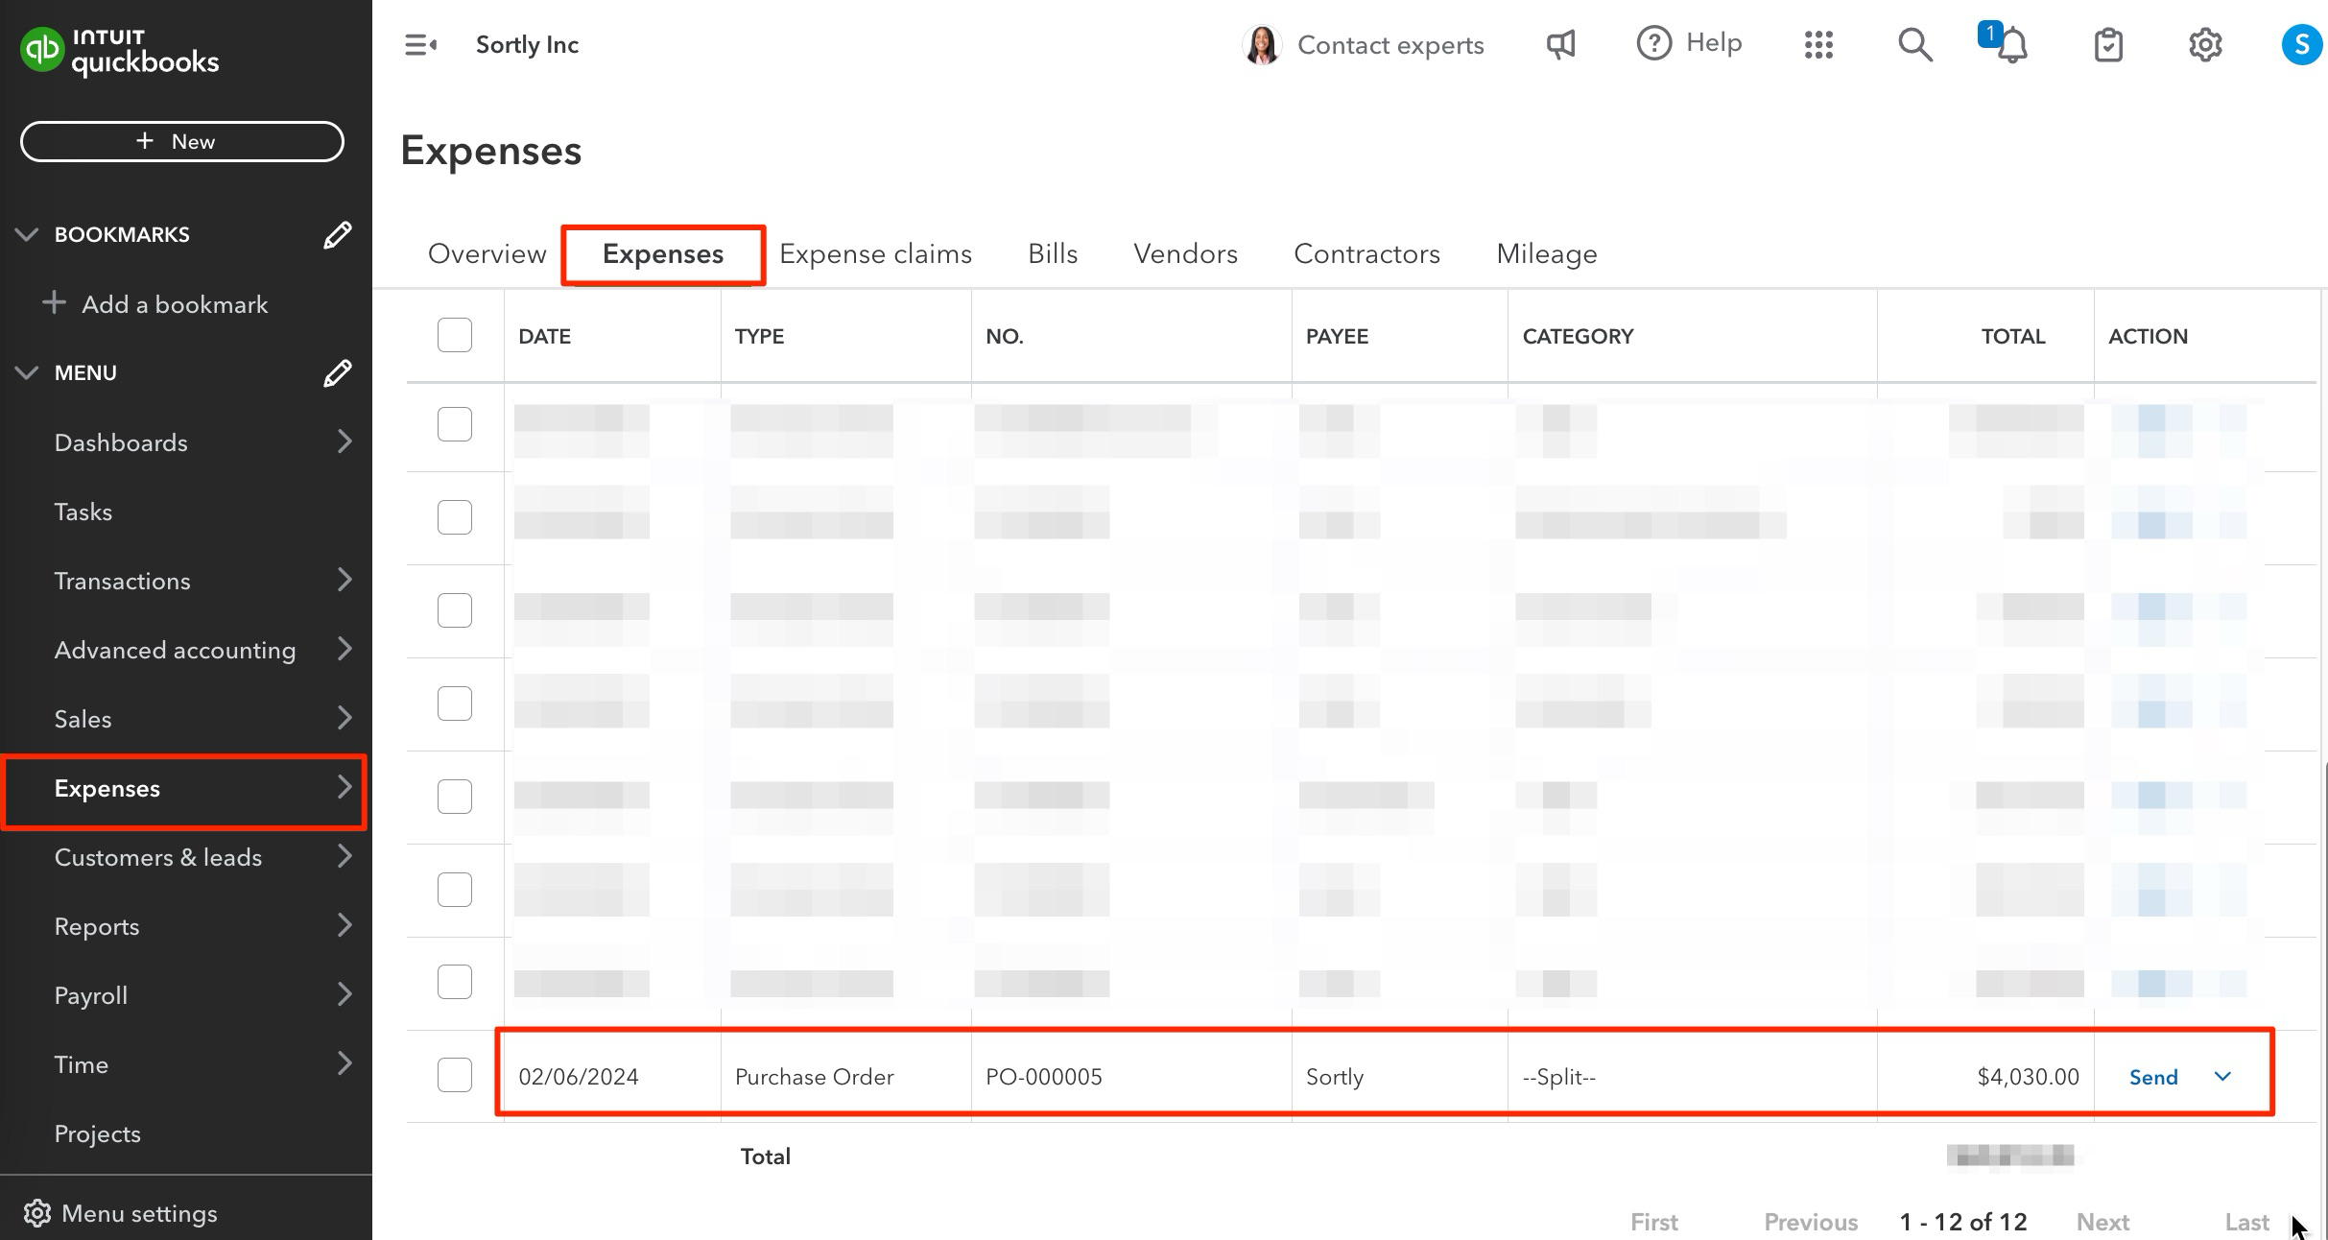The image size is (2328, 1240).
Task: Edit menu with the pencil icon
Action: [x=337, y=373]
